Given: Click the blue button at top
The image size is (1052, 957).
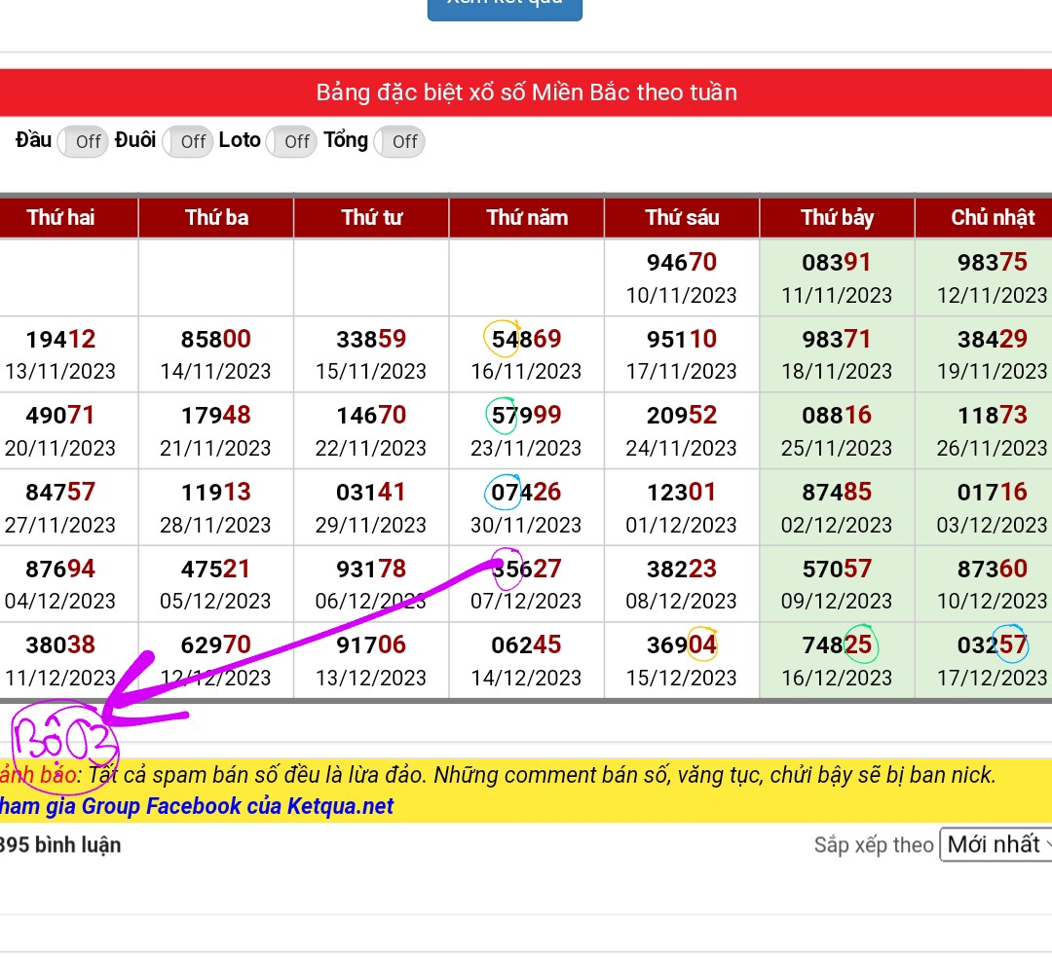Looking at the screenshot, I should tap(505, 6).
